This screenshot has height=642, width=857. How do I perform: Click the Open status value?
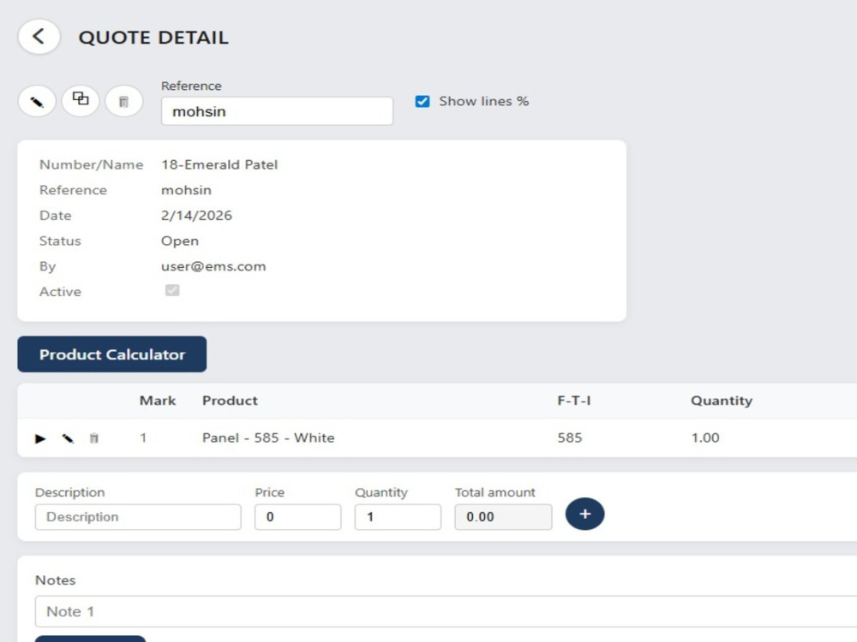(180, 241)
